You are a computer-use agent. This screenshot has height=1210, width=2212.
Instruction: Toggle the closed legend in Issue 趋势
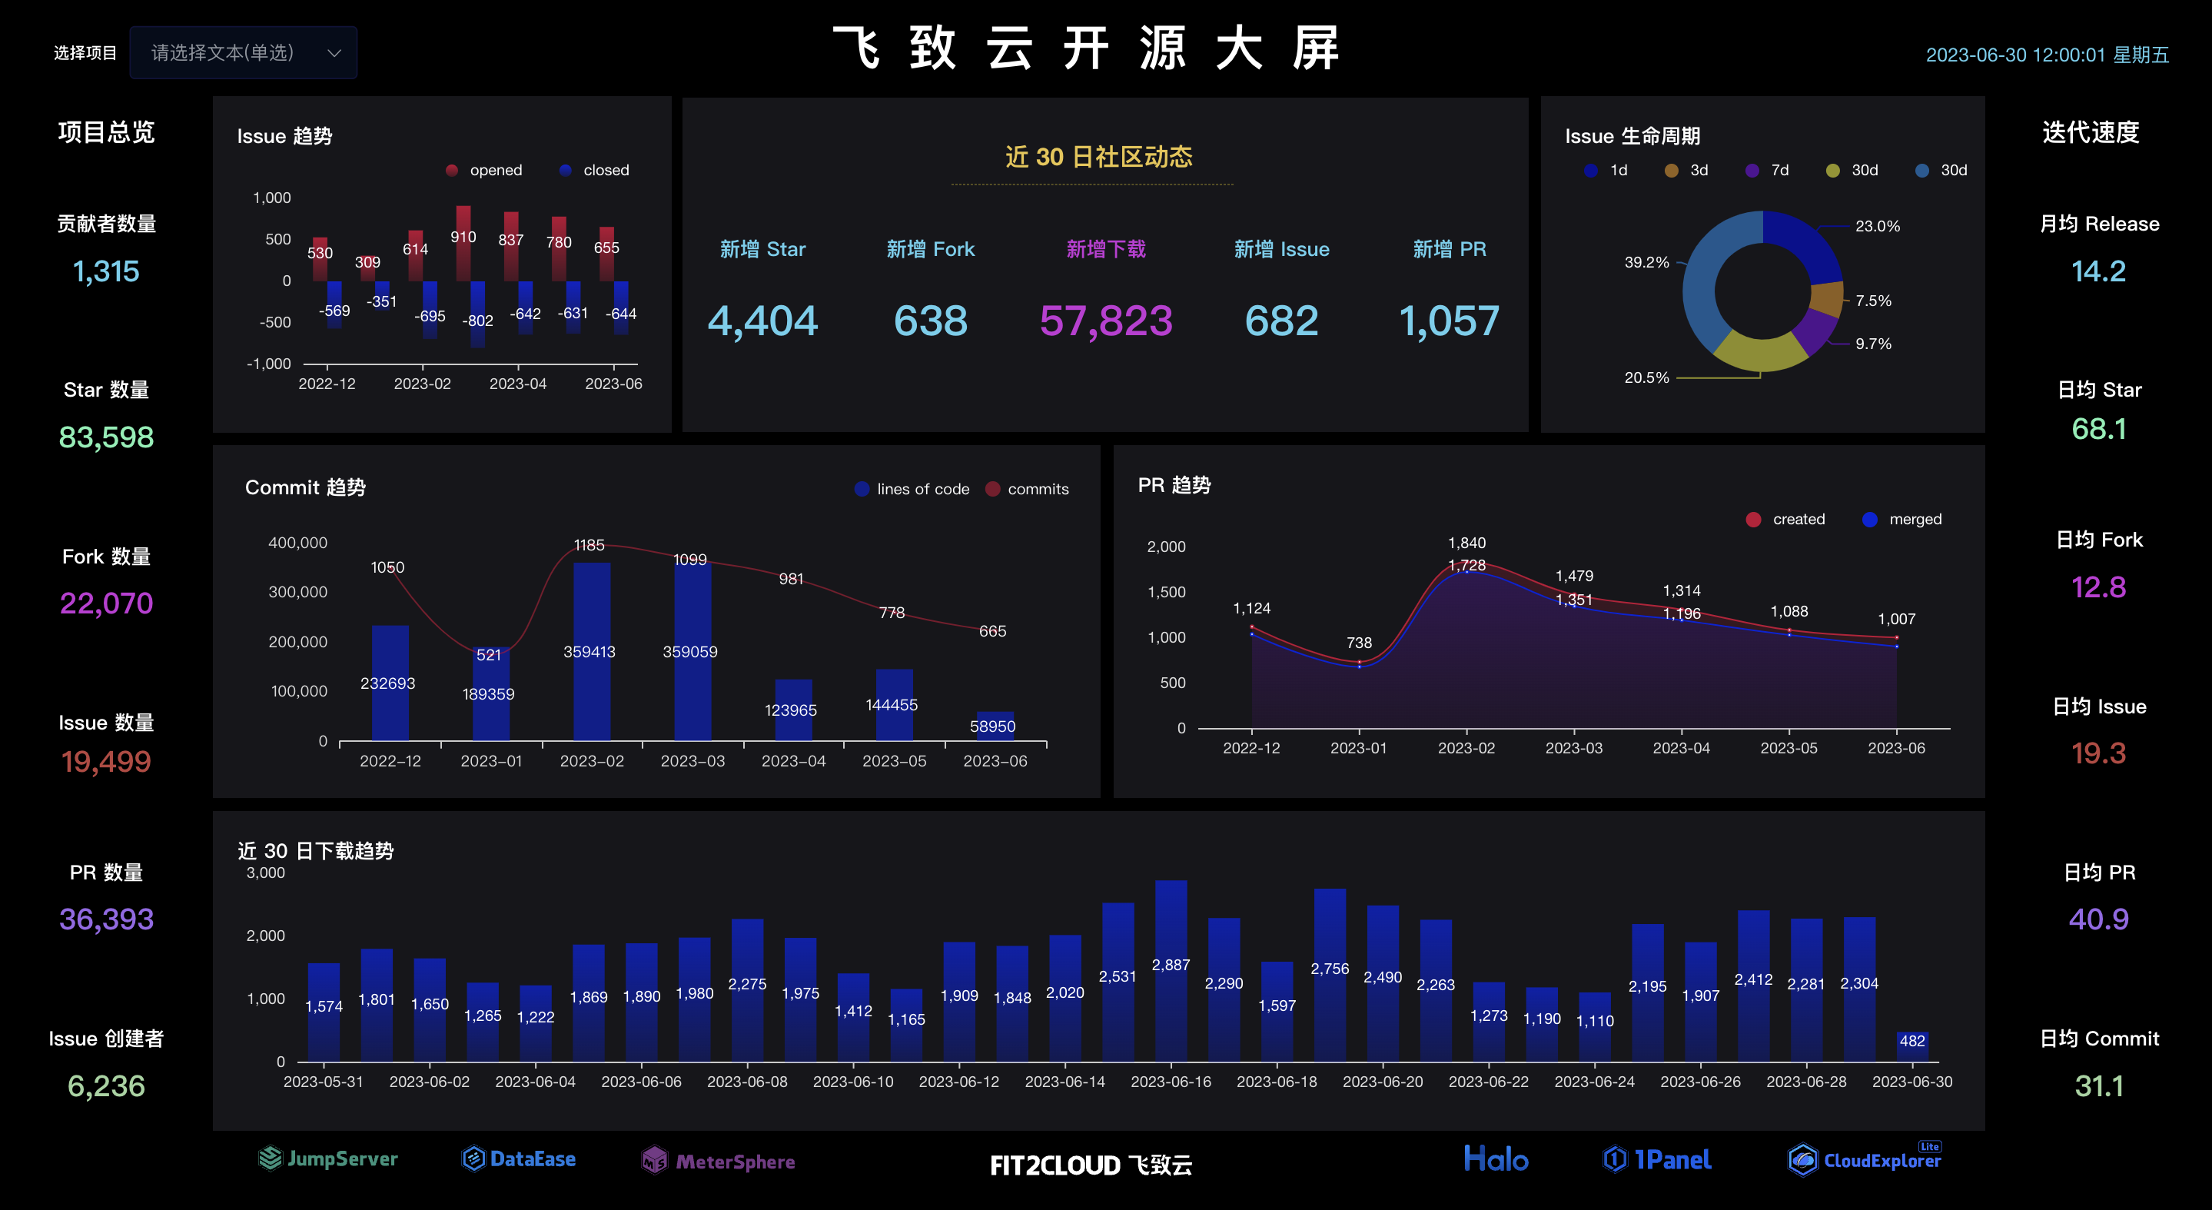(594, 170)
